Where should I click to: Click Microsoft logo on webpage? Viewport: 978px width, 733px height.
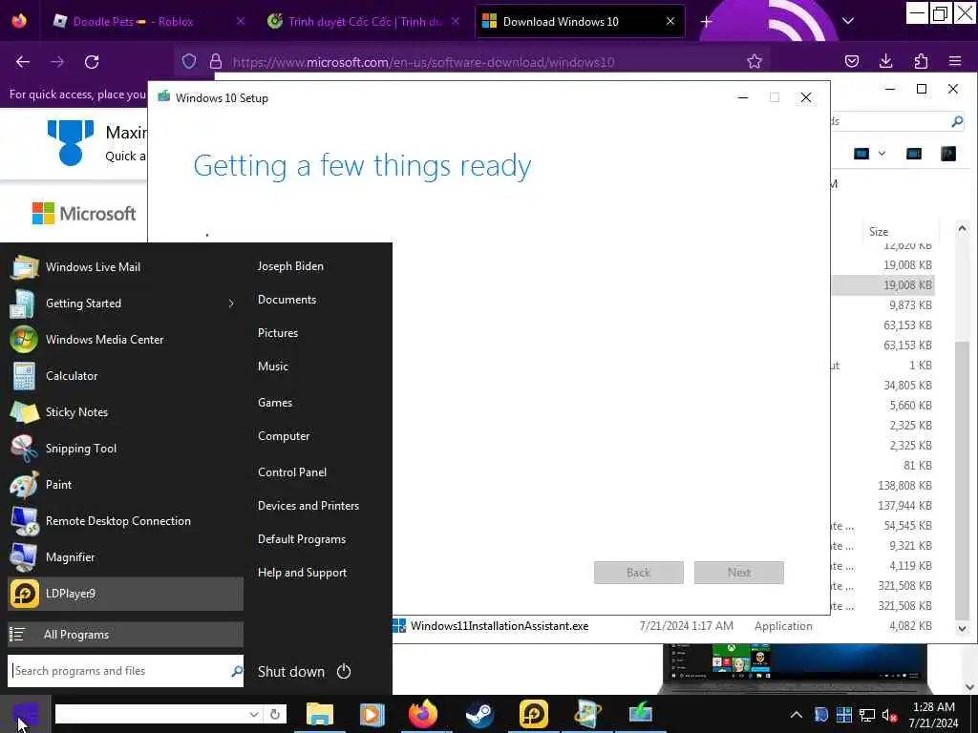point(84,213)
